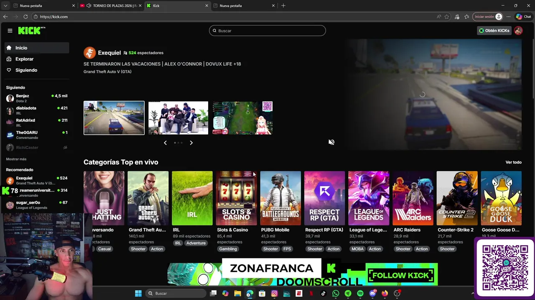
Task: Select the League of Legends stream thumbnail
Action: tap(242, 118)
